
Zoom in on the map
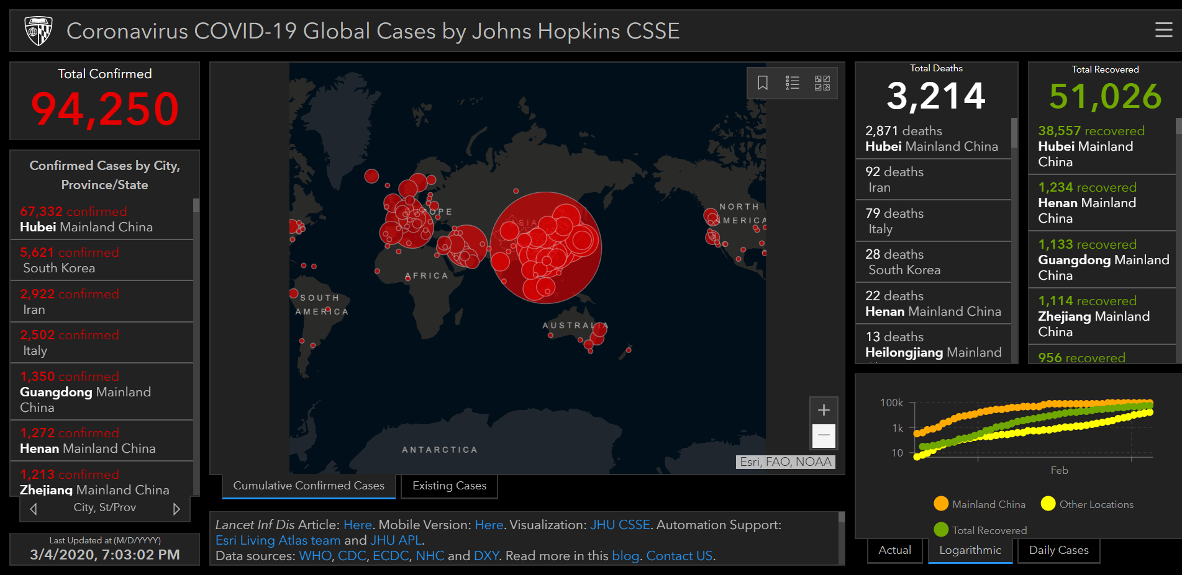(x=824, y=410)
